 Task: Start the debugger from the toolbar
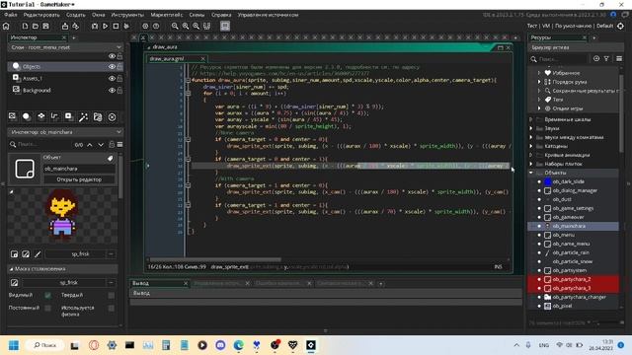coord(95,27)
